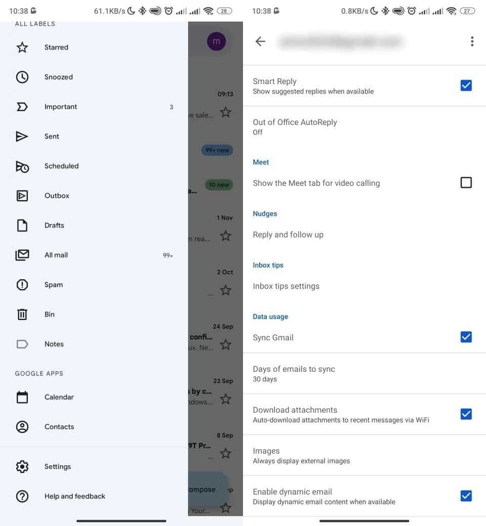Open the Images display setting
This screenshot has height=526, width=486.
coord(301,455)
